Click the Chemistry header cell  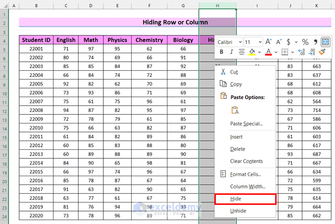click(149, 40)
